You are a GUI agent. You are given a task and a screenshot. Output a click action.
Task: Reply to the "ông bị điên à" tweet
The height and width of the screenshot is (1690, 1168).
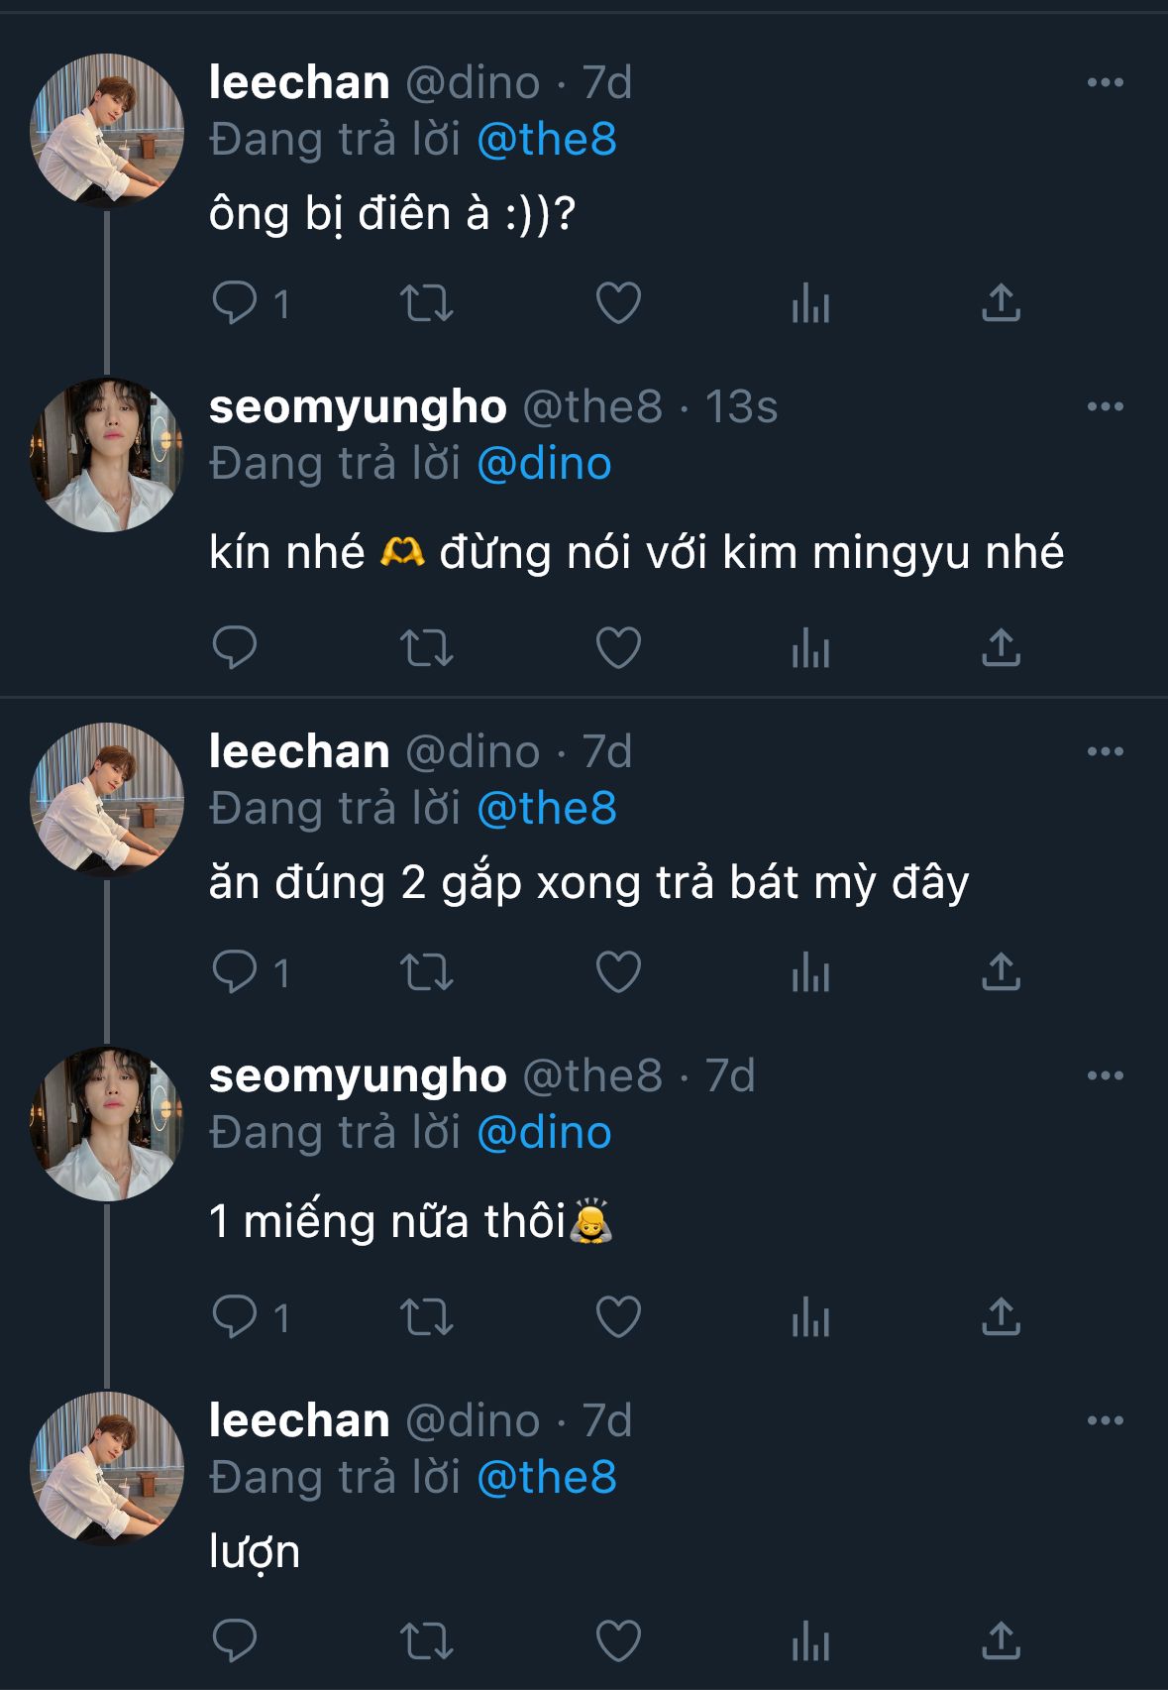pos(235,303)
